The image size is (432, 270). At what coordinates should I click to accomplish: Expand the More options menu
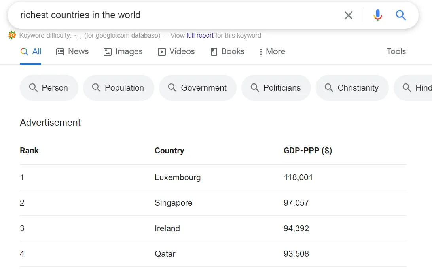coord(272,52)
